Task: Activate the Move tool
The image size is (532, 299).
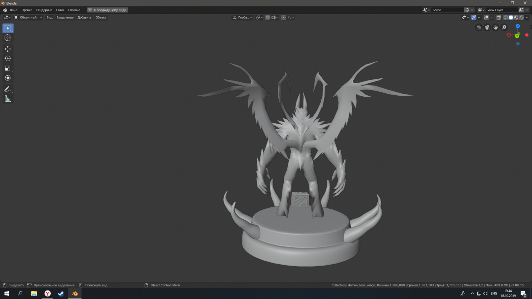Action: (x=8, y=49)
